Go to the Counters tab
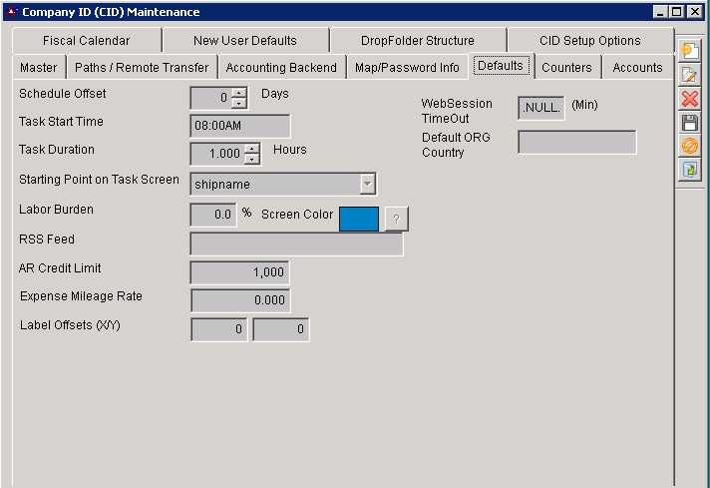Image resolution: width=710 pixels, height=488 pixels. point(566,68)
